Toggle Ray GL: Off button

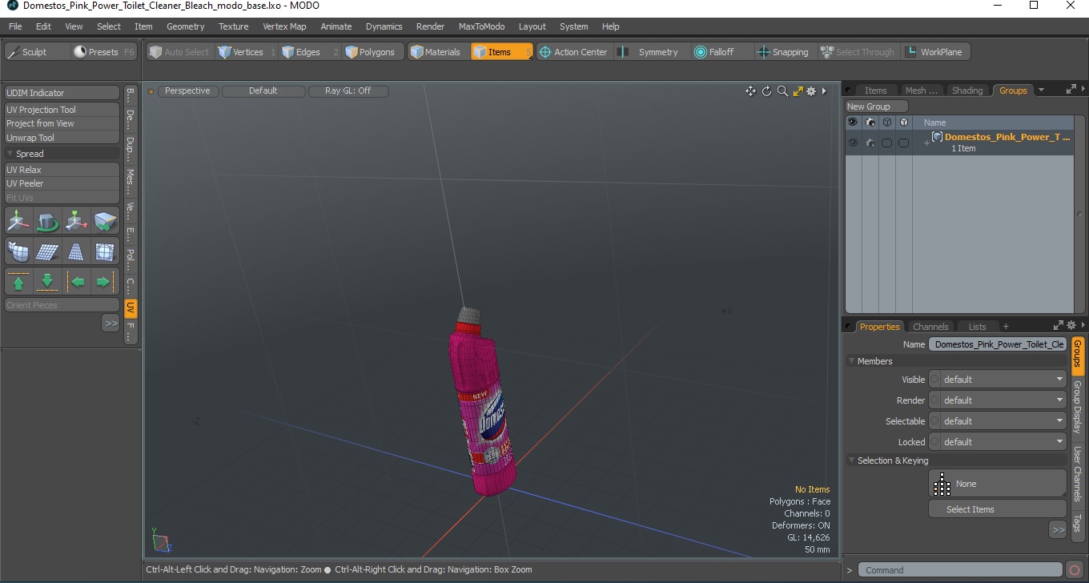(x=348, y=91)
